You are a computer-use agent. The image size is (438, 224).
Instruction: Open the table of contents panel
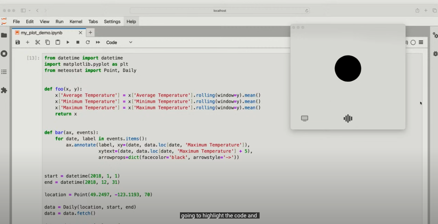tap(4, 72)
